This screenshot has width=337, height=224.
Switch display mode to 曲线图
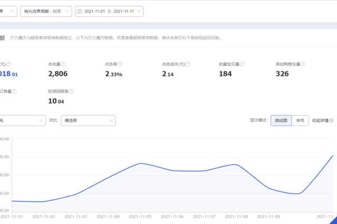pos(281,120)
